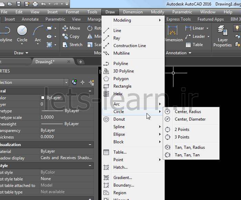
Task: Click the Hatch pattern icon
Action: point(106,167)
